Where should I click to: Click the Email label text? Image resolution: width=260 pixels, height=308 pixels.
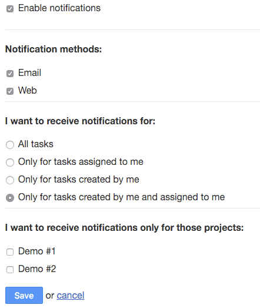pos(29,72)
